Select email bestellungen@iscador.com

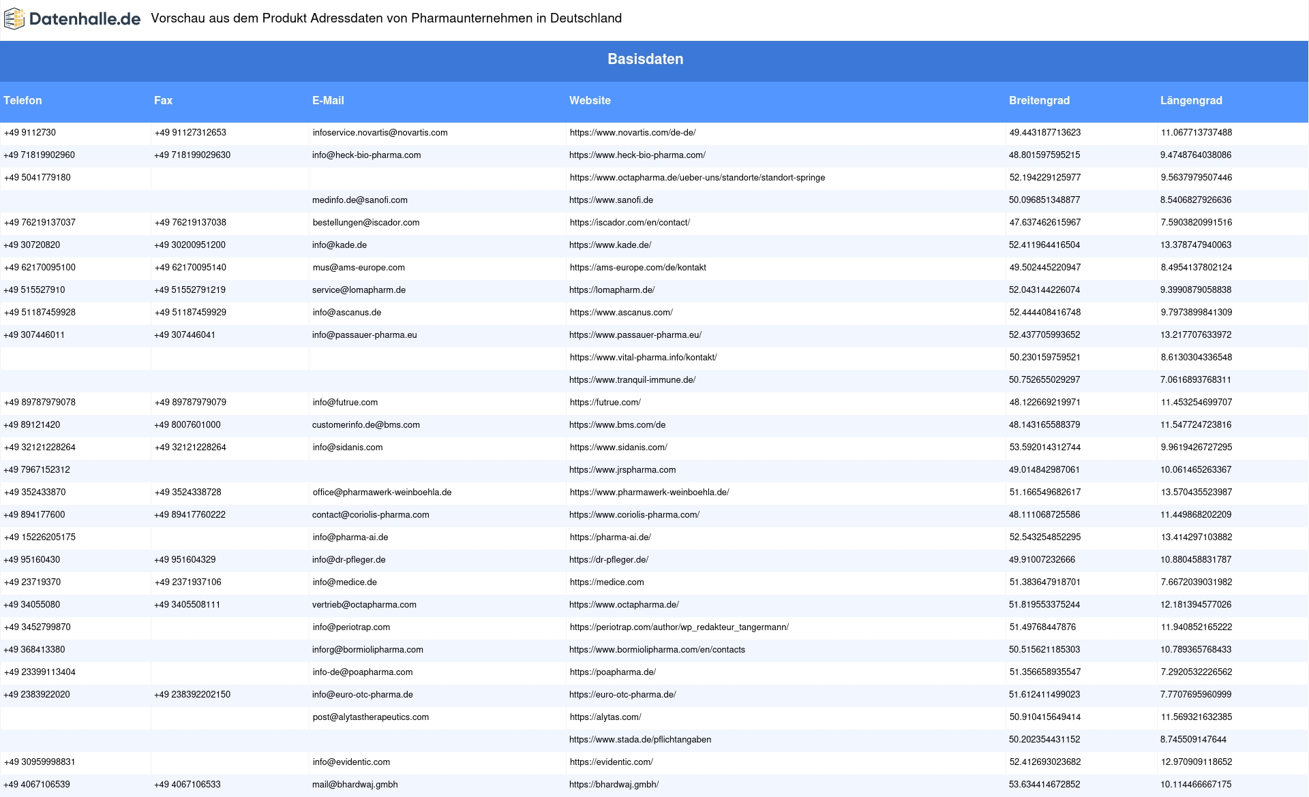click(366, 223)
